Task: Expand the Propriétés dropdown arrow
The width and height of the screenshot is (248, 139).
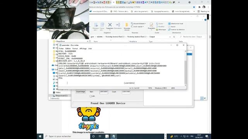Action: tap(152, 30)
